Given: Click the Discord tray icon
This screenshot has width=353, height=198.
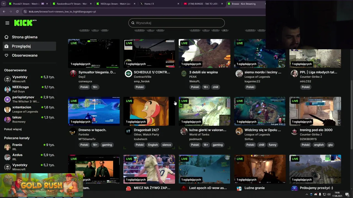Looking at the screenshot, I should (x=315, y=194).
